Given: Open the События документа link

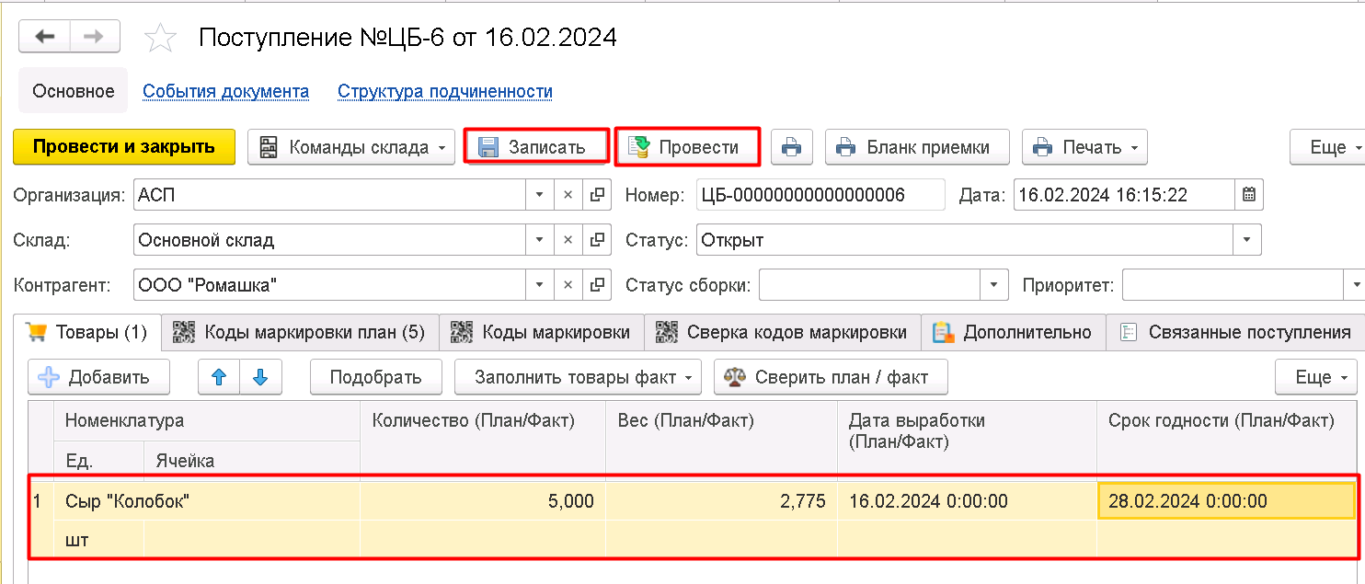Looking at the screenshot, I should [225, 92].
